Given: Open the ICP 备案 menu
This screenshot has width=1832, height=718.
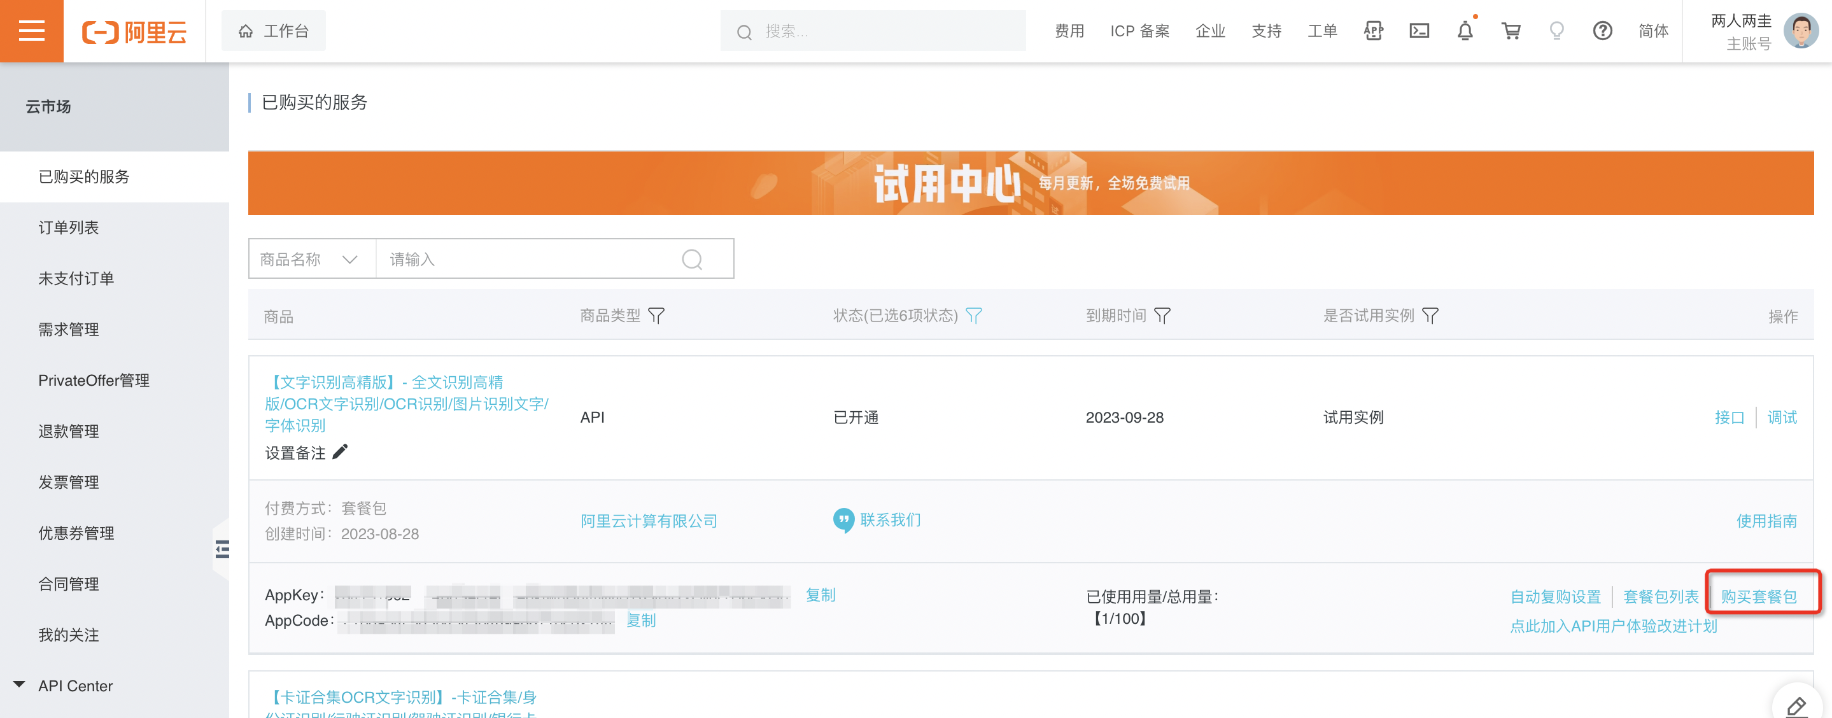Looking at the screenshot, I should click(1139, 31).
